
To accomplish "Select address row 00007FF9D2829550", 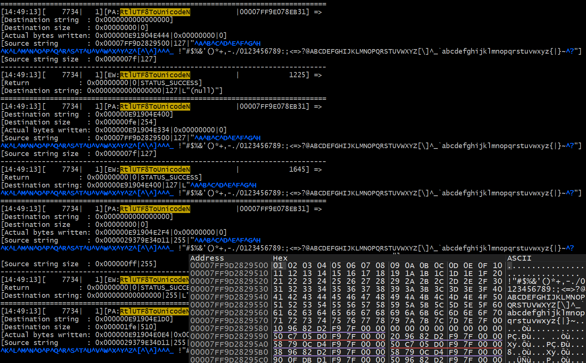I will click(x=229, y=305).
